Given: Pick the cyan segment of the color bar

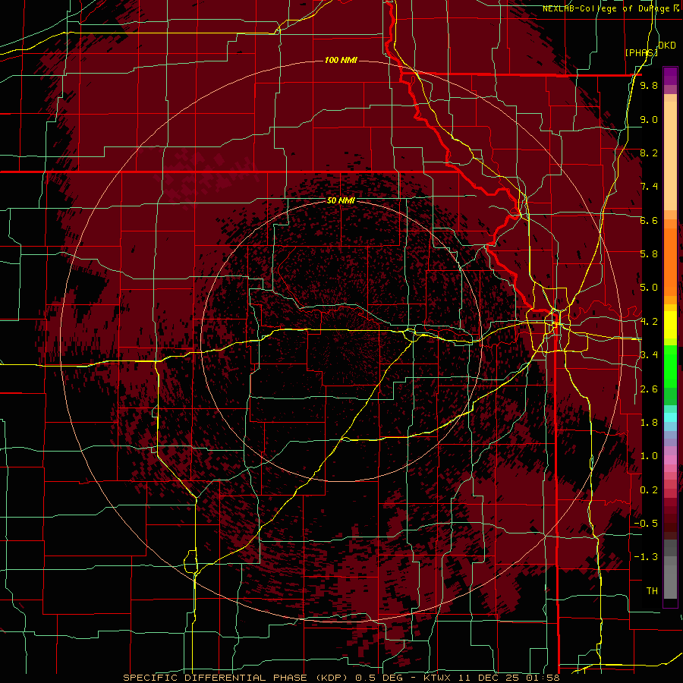Looking at the screenshot, I should click(x=670, y=417).
